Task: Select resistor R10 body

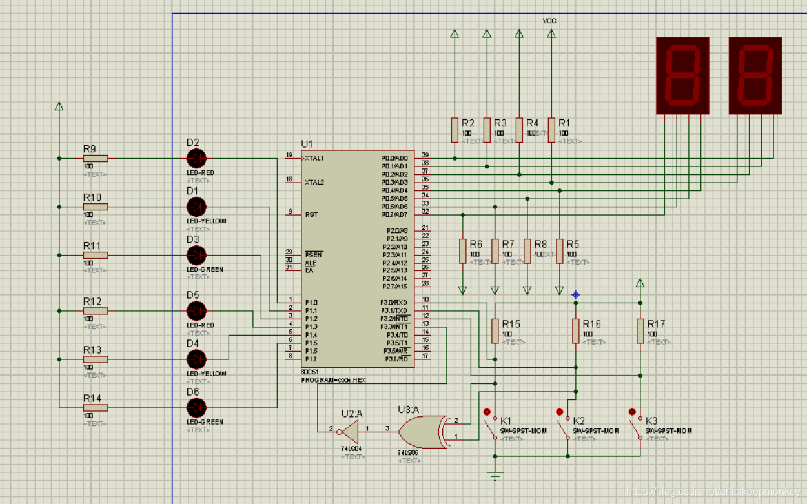Action: point(96,207)
